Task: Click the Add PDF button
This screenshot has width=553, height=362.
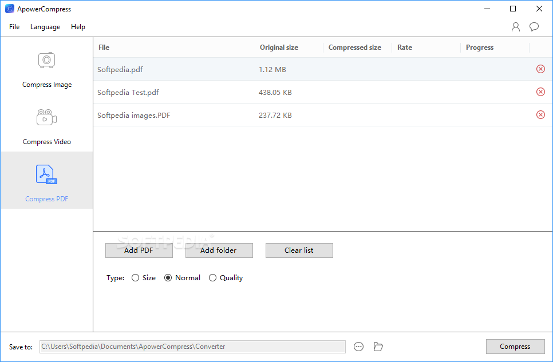Action: pyautogui.click(x=139, y=250)
